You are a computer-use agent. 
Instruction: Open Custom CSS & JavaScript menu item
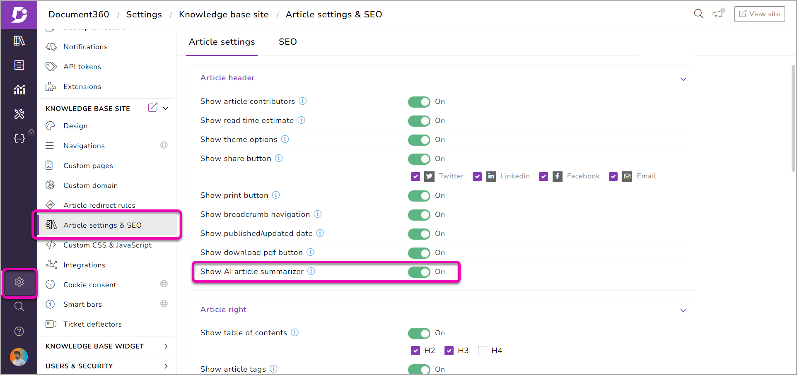pyautogui.click(x=107, y=245)
